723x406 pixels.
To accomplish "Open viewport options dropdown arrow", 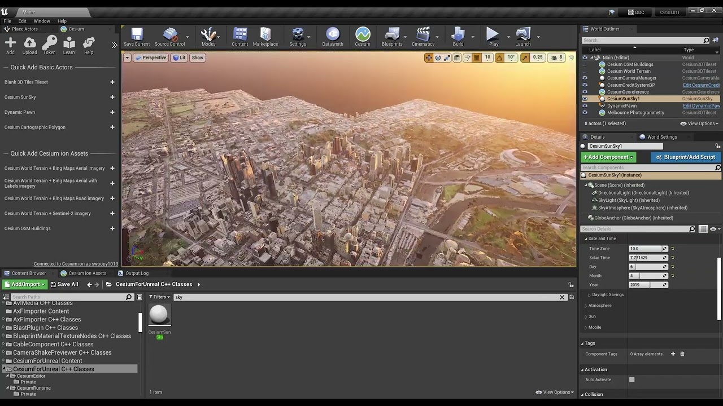I will [x=127, y=58].
